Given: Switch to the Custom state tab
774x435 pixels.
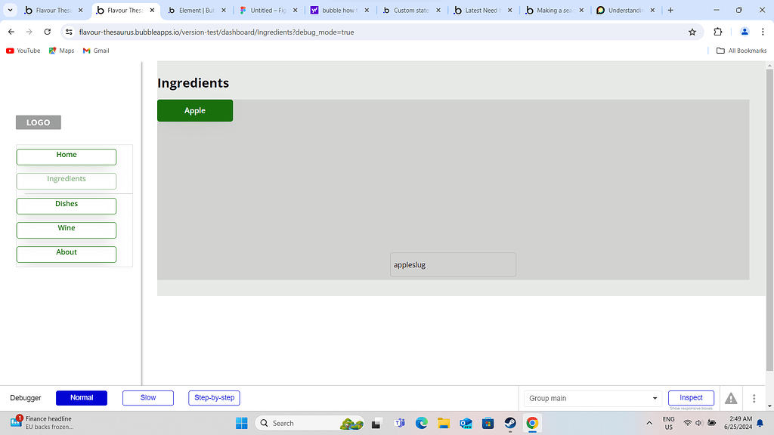Looking at the screenshot, I should [409, 11].
